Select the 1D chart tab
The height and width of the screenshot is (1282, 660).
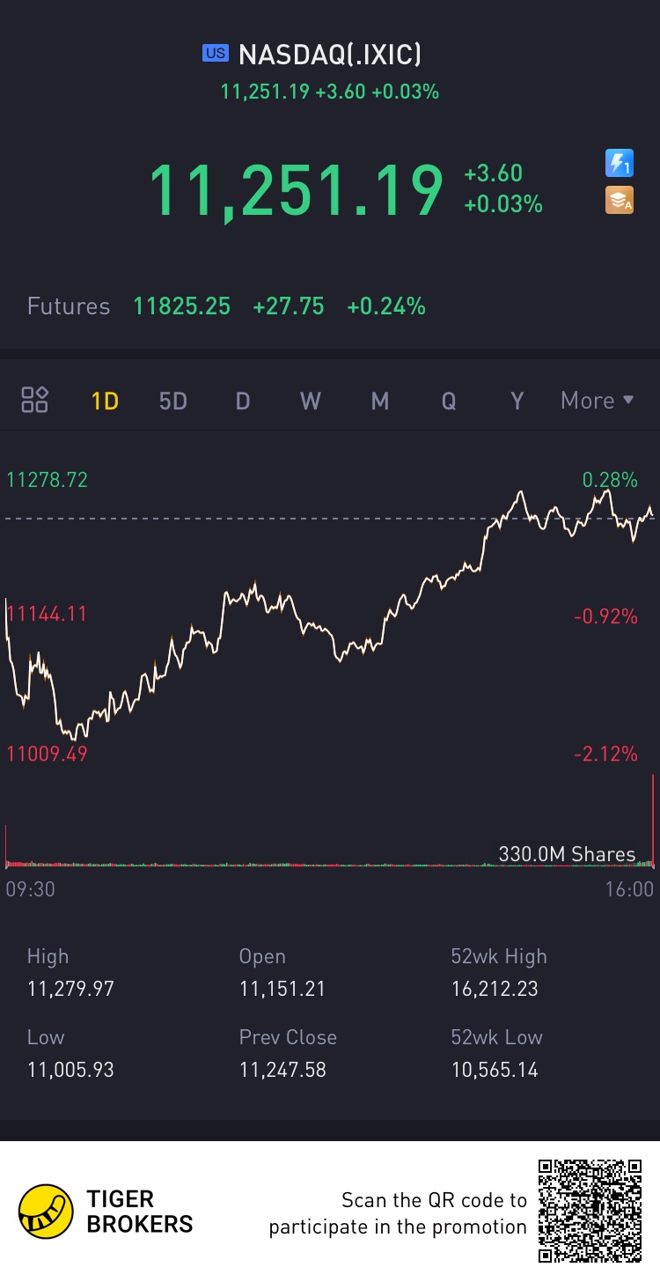click(105, 402)
